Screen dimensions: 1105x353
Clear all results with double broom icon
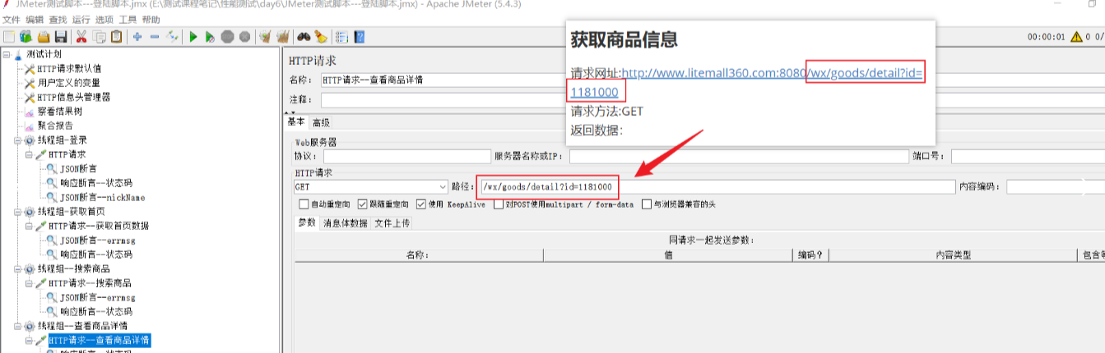coord(282,36)
